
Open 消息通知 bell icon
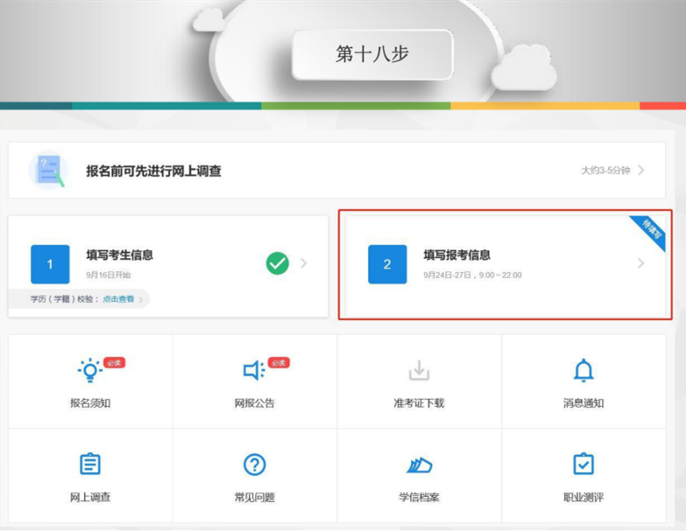point(583,371)
